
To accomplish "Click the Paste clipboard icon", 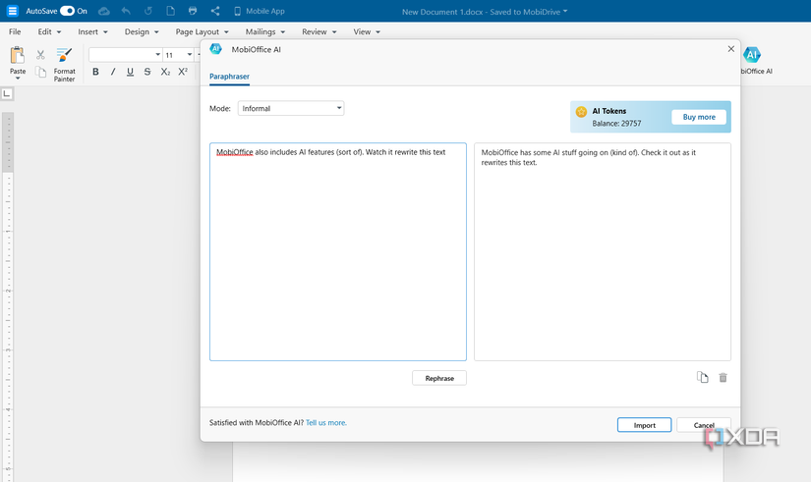I will tap(18, 55).
